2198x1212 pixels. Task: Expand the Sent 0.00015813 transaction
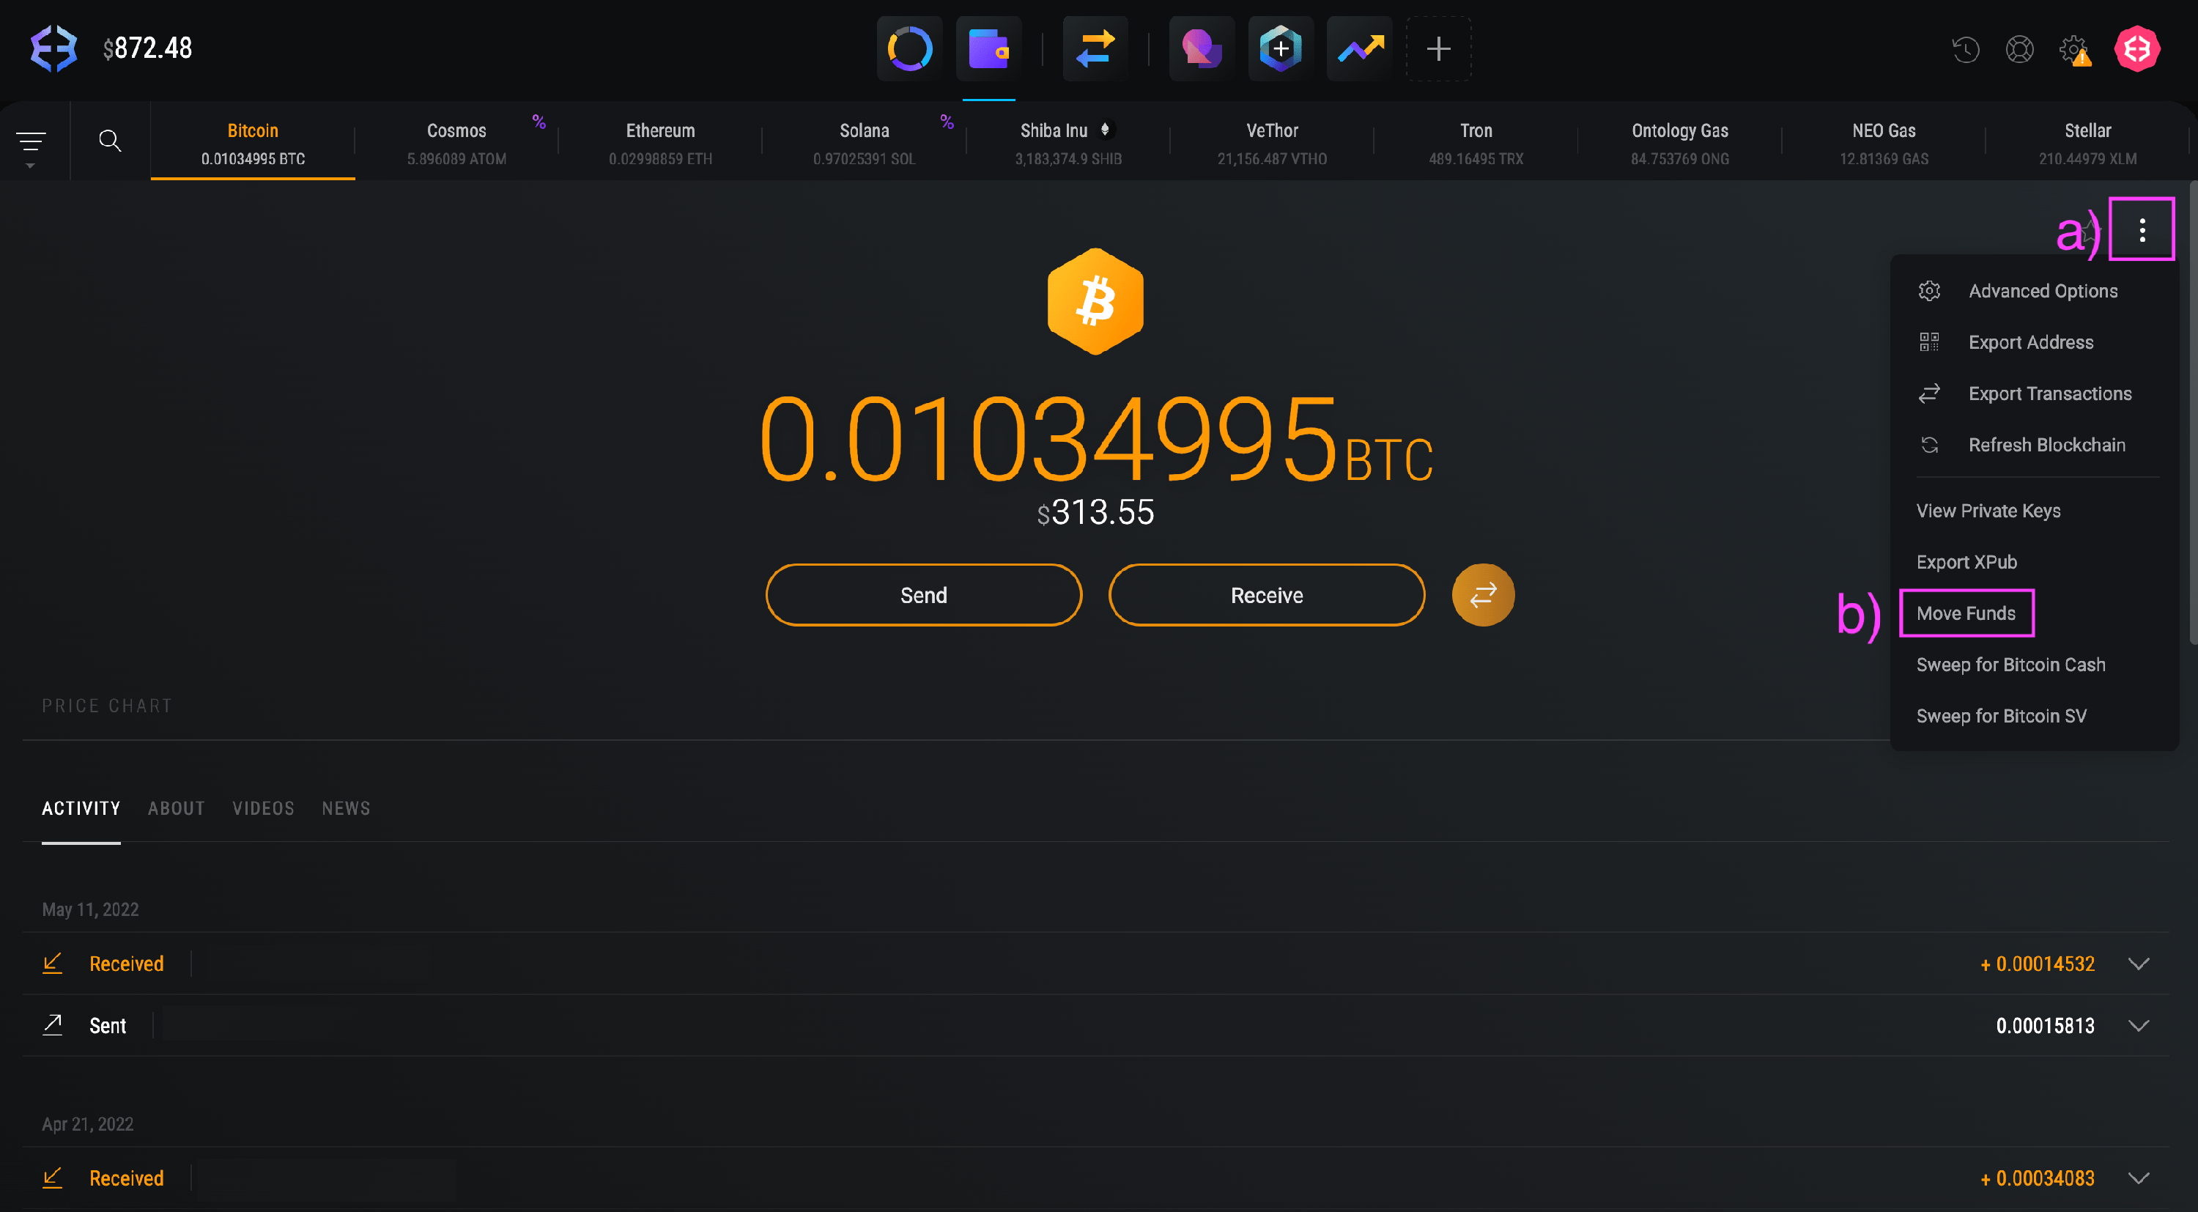(2139, 1025)
